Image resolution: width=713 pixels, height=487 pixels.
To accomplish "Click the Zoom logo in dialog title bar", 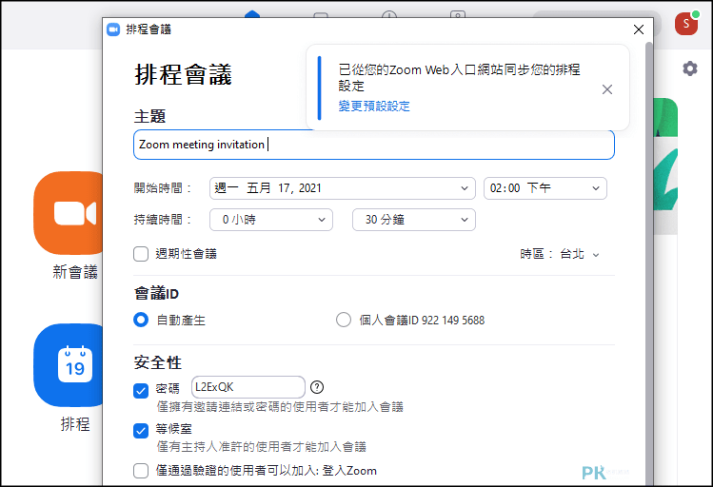I will pyautogui.click(x=113, y=29).
